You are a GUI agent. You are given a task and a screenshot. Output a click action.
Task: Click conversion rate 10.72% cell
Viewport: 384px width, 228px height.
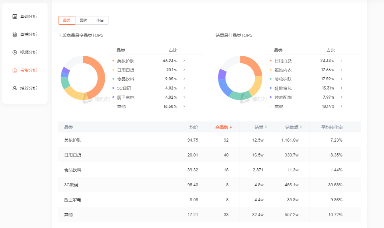[335, 215]
